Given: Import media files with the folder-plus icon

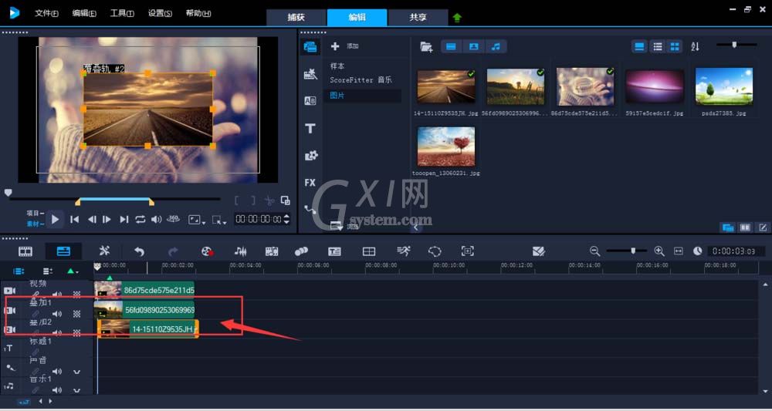Looking at the screenshot, I should (426, 47).
